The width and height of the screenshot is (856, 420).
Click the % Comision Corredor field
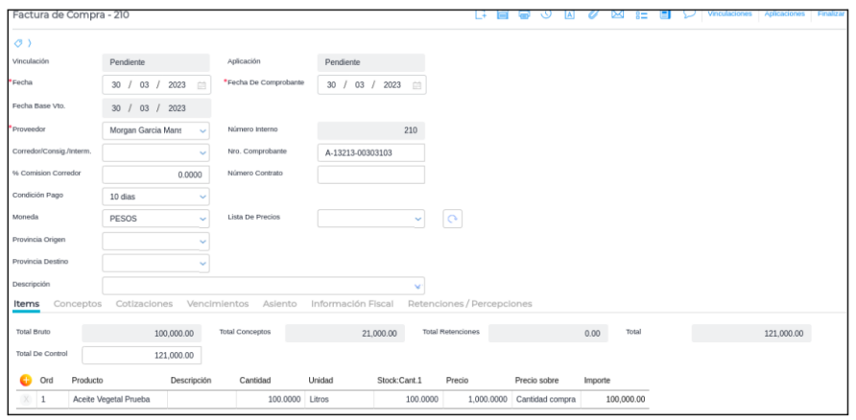(x=155, y=175)
